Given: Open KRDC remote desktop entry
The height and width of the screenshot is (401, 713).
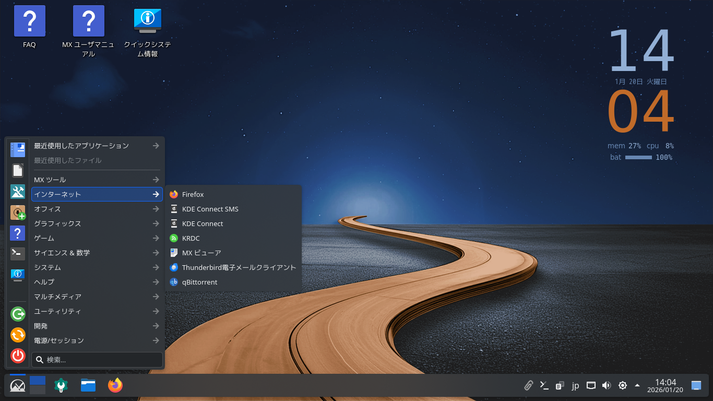Looking at the screenshot, I should [x=191, y=238].
